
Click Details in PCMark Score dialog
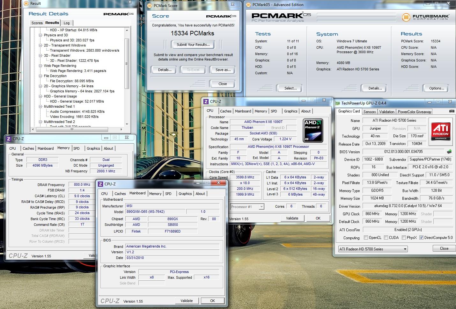click(x=165, y=70)
